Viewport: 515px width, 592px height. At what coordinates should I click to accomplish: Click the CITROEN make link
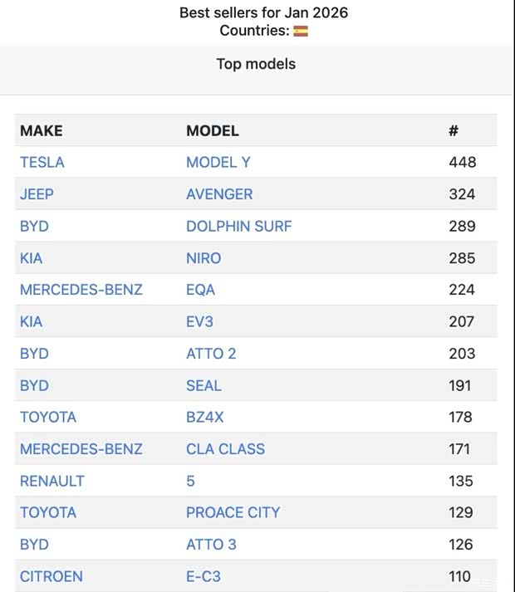(x=51, y=576)
